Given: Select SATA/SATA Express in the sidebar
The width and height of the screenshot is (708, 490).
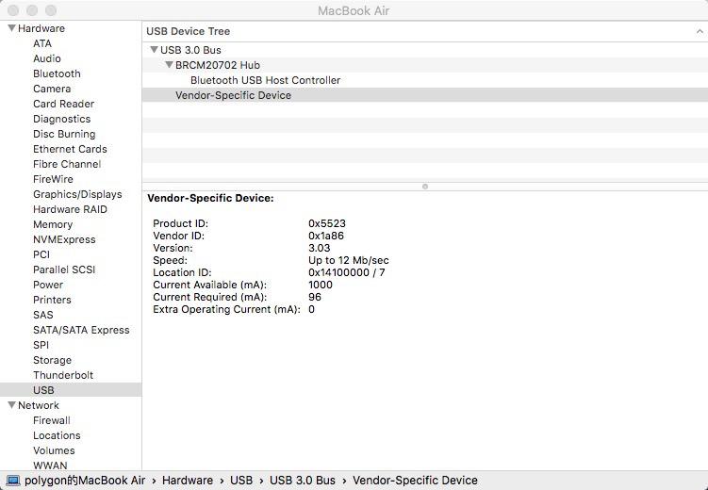Looking at the screenshot, I should pos(81,330).
